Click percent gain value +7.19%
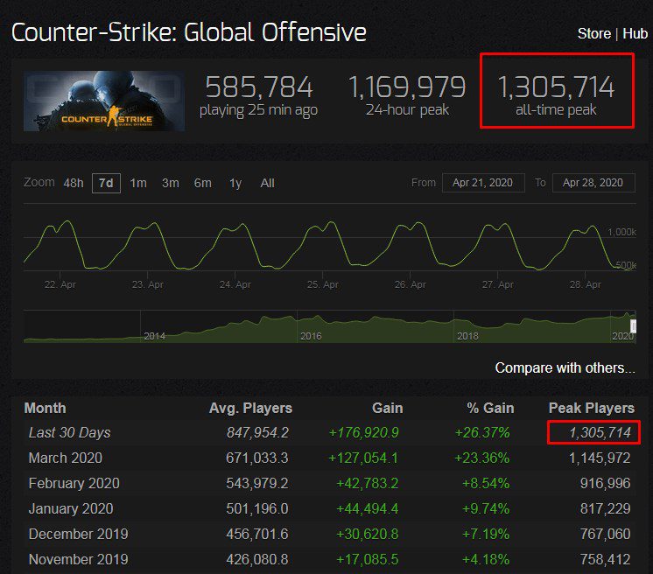653x574 pixels. coord(486,534)
